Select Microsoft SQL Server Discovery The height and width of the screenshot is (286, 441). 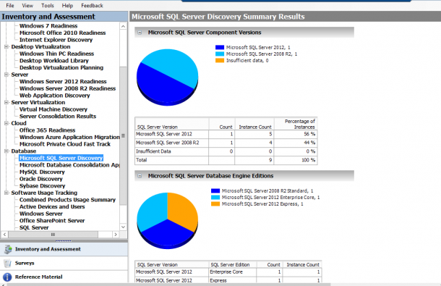tap(61, 158)
